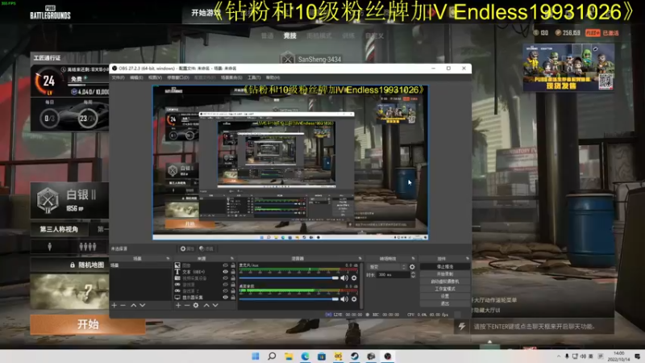The width and height of the screenshot is (645, 363).
Task: Toggle visibility of the image source row
Action: click(x=225, y=265)
